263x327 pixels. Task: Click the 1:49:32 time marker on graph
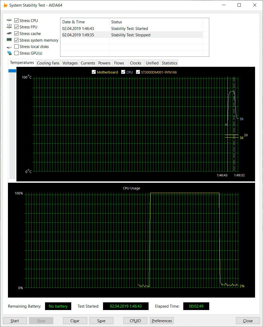click(x=239, y=175)
